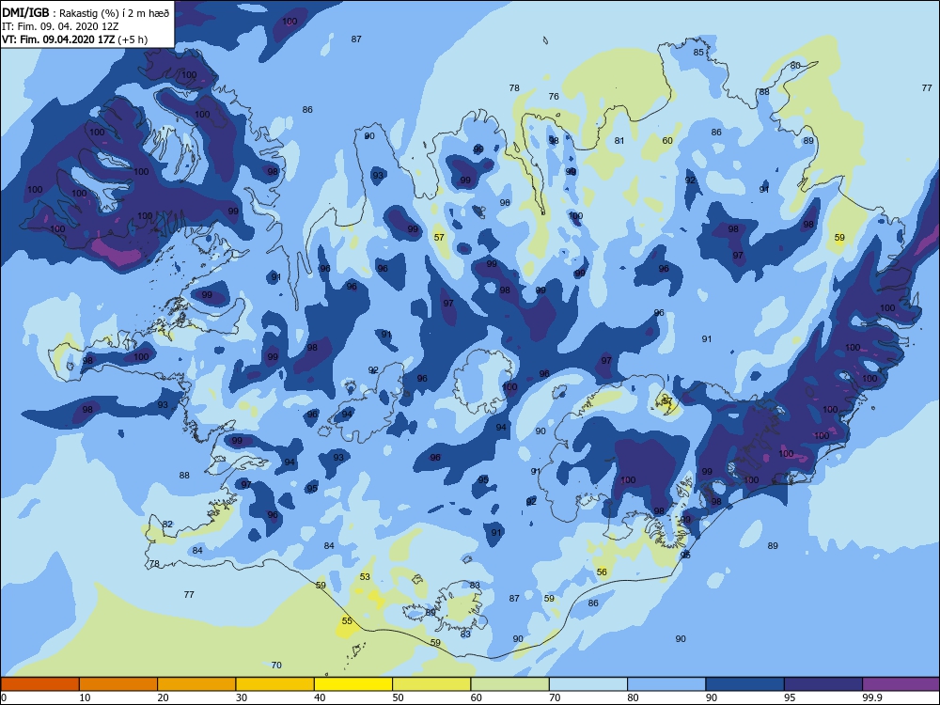Click the map value '85' in the northeast

[698, 52]
